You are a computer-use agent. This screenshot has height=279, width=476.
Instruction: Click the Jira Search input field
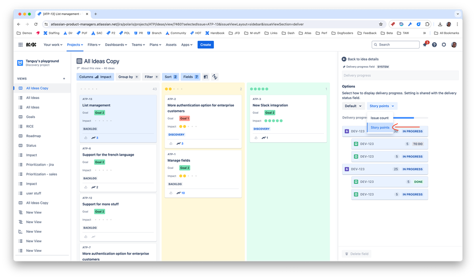tap(395, 45)
